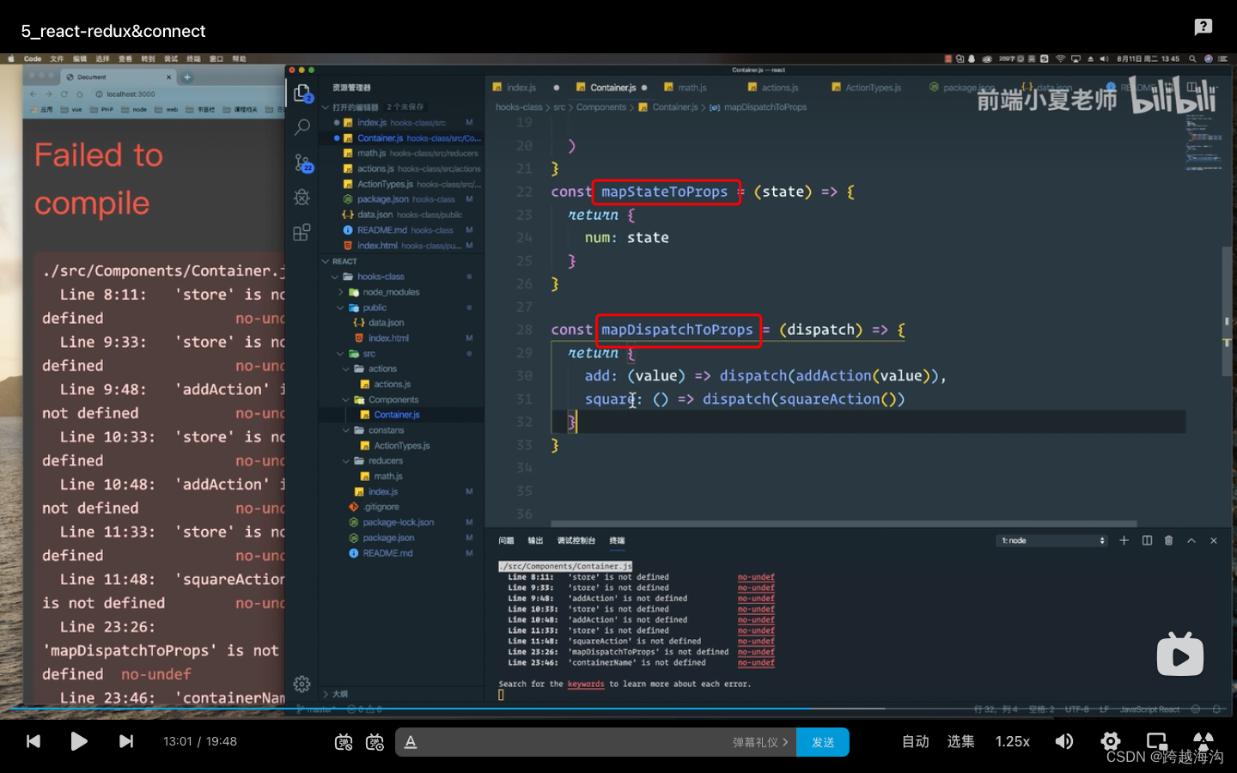Image resolution: width=1237 pixels, height=773 pixels.
Task: Close the terminal panel with X
Action: 1213,540
